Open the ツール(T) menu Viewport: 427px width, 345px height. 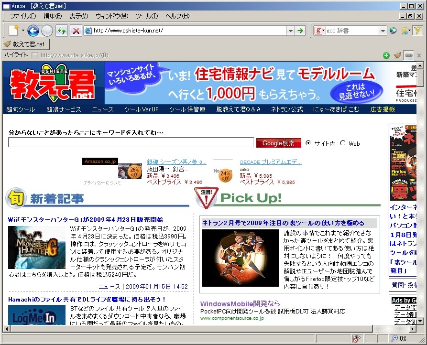click(x=147, y=16)
